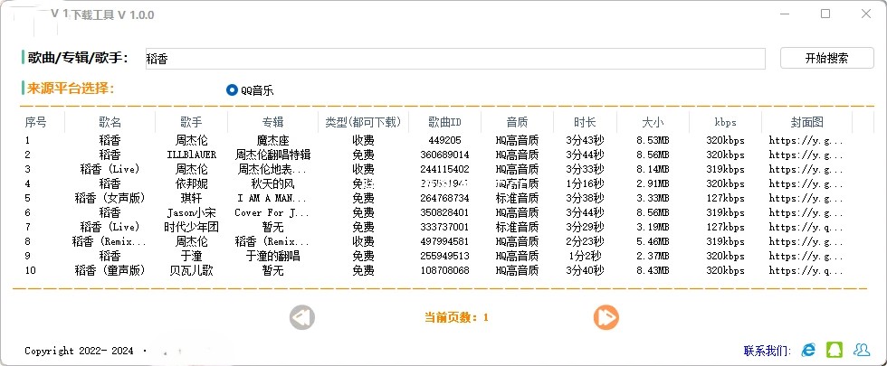Screen dimensions: 887x366
Task: Select song ID 333737001
Action: 444,228
